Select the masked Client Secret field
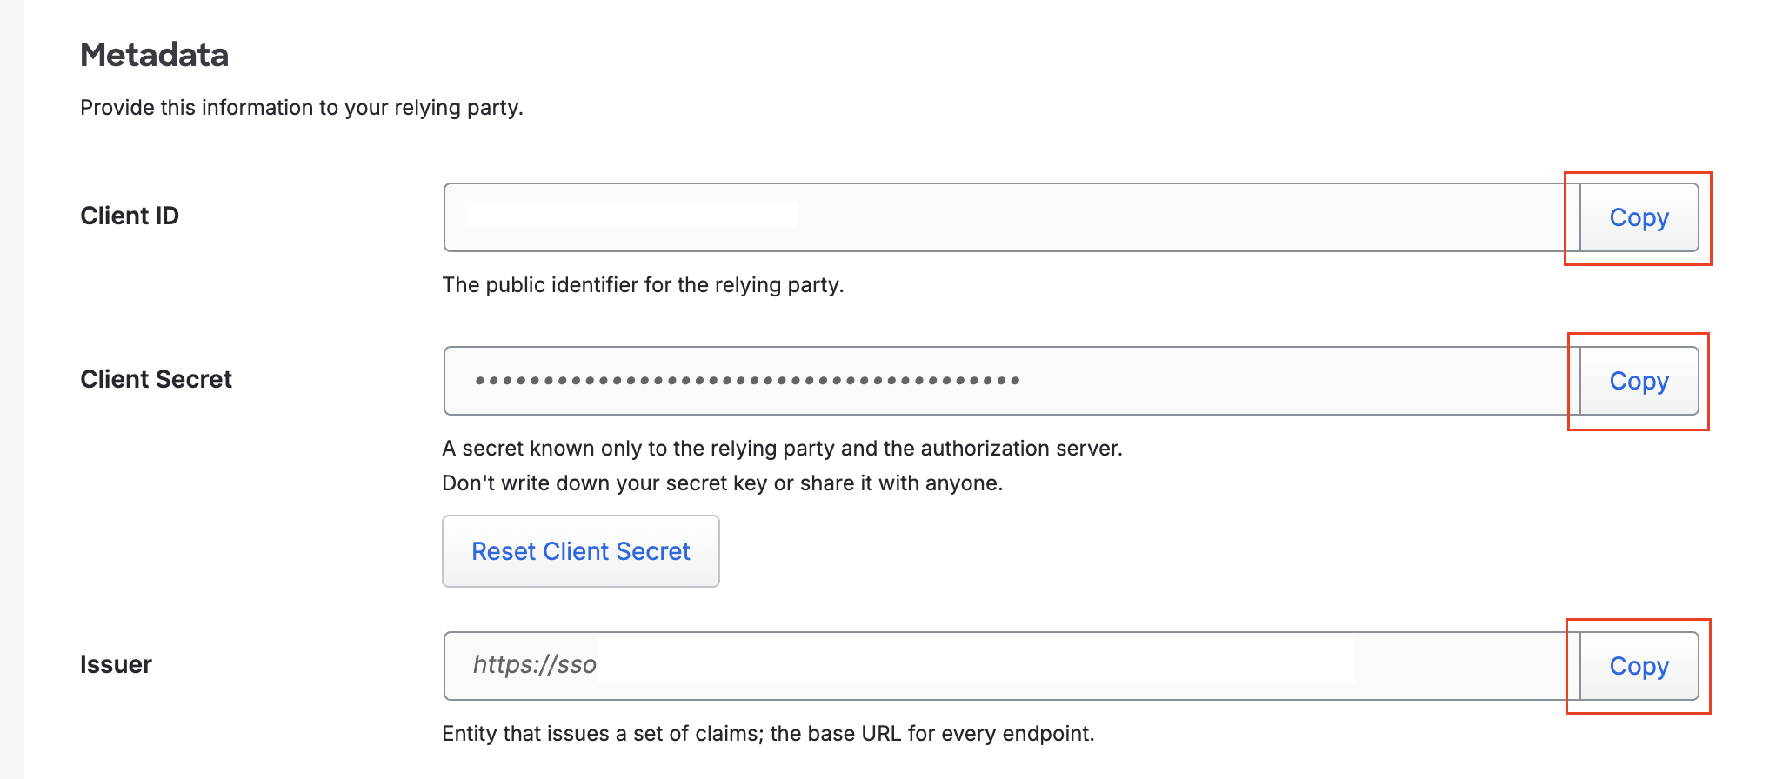The height and width of the screenshot is (779, 1776). point(957,380)
